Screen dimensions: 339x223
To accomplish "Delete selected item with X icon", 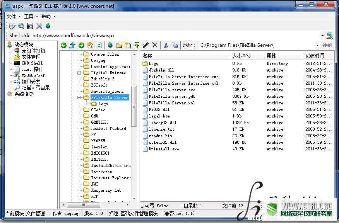I will [154, 45].
